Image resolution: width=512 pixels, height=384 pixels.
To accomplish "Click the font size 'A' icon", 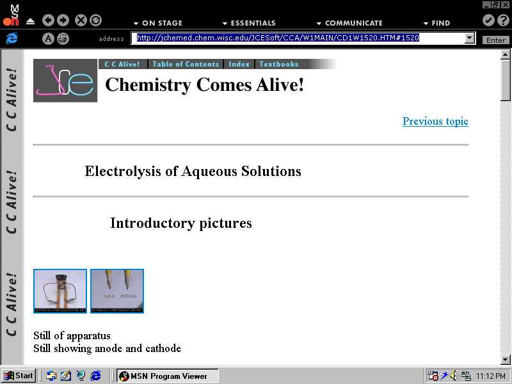I will pos(49,38).
